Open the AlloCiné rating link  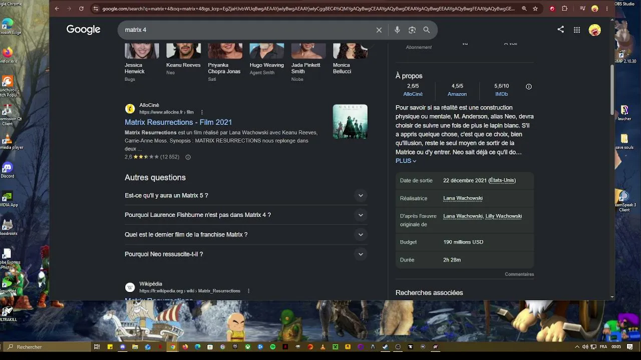[x=413, y=94]
